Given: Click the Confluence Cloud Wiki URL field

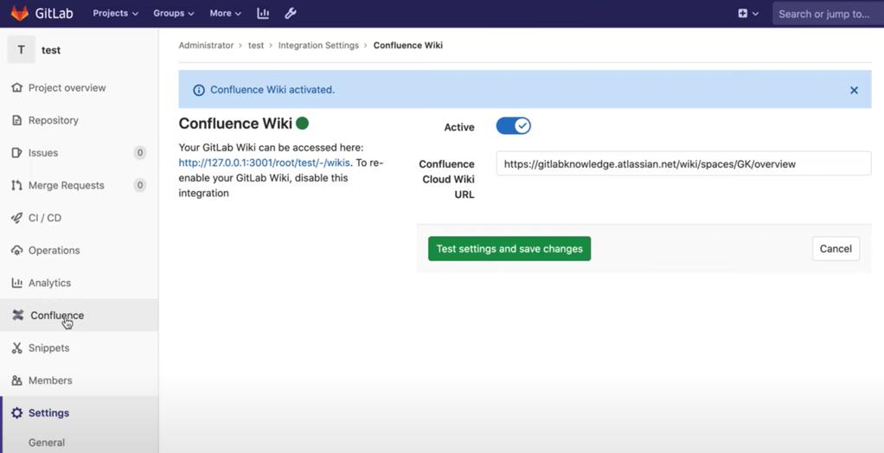Looking at the screenshot, I should pos(683,163).
